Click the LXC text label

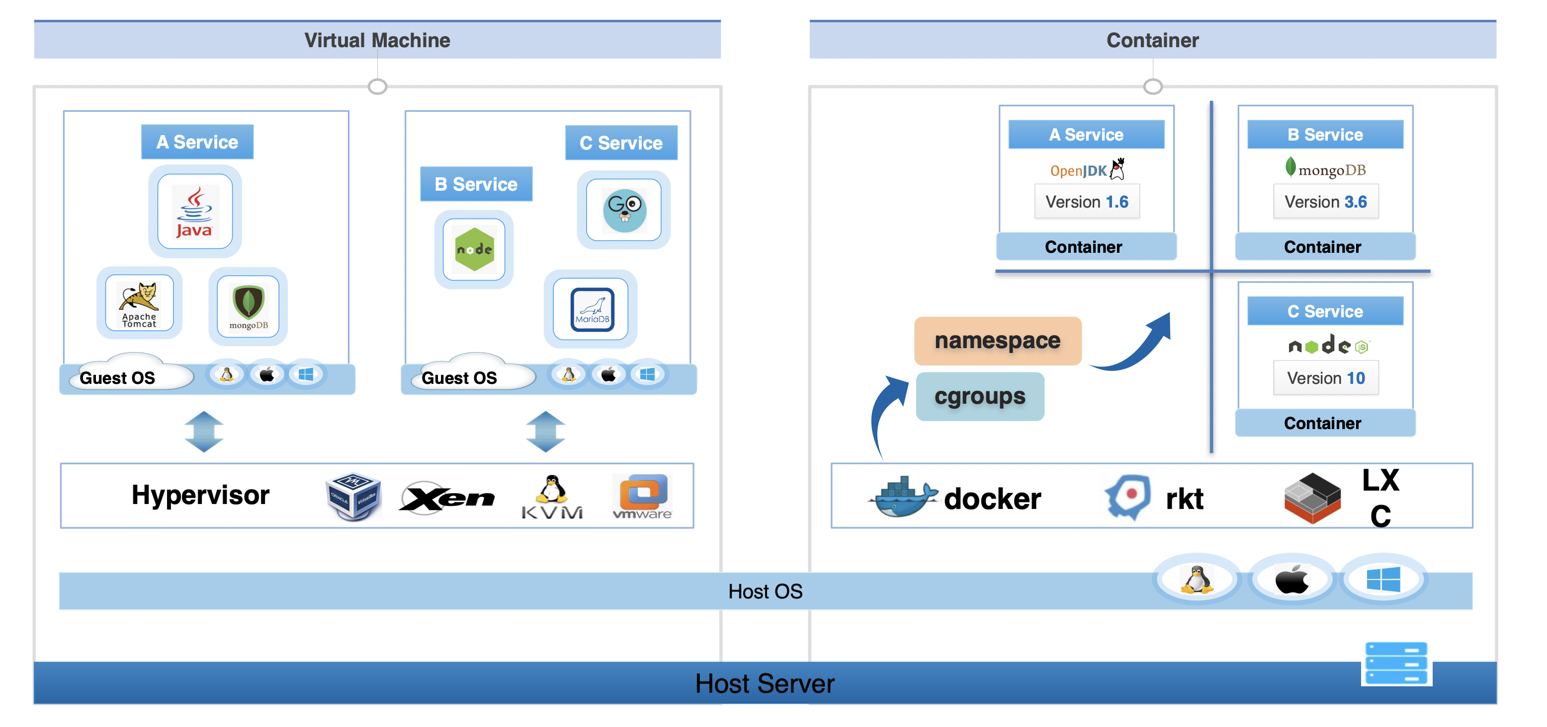tap(1380, 498)
